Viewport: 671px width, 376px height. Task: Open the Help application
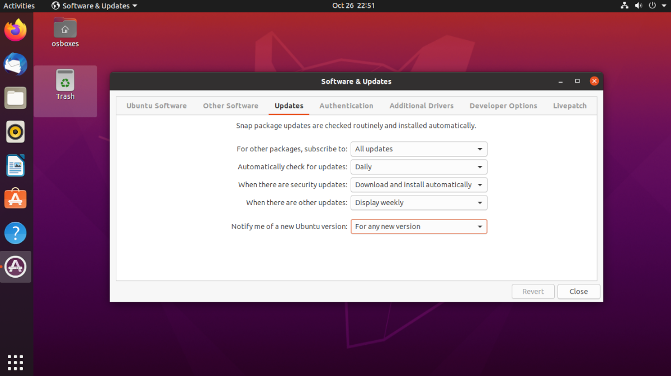[x=15, y=233]
